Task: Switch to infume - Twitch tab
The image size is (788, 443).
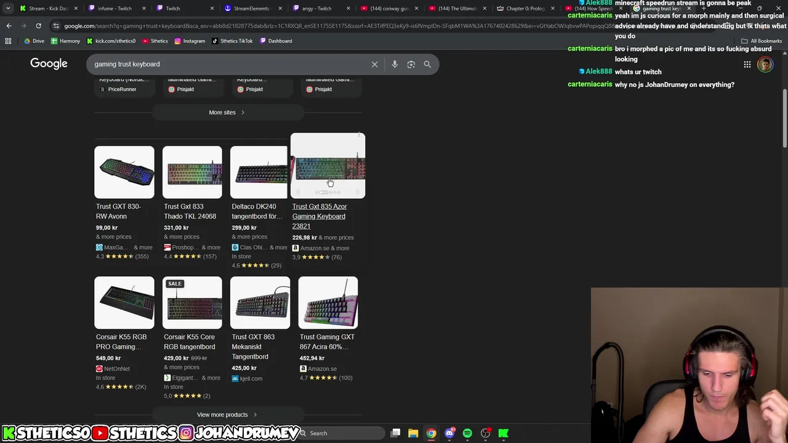Action: (x=116, y=9)
